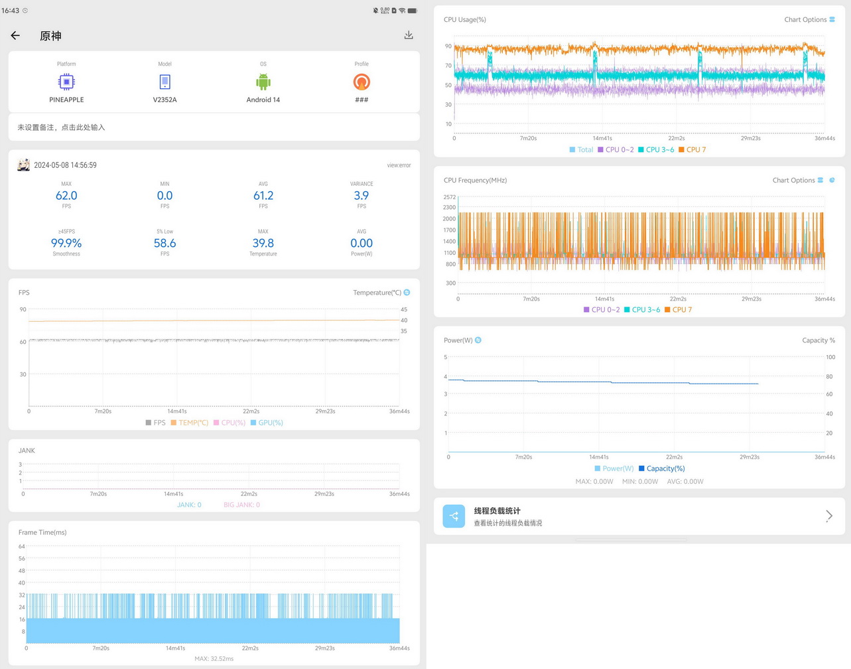Click the green Android OS icon
The height and width of the screenshot is (669, 851).
click(x=263, y=82)
